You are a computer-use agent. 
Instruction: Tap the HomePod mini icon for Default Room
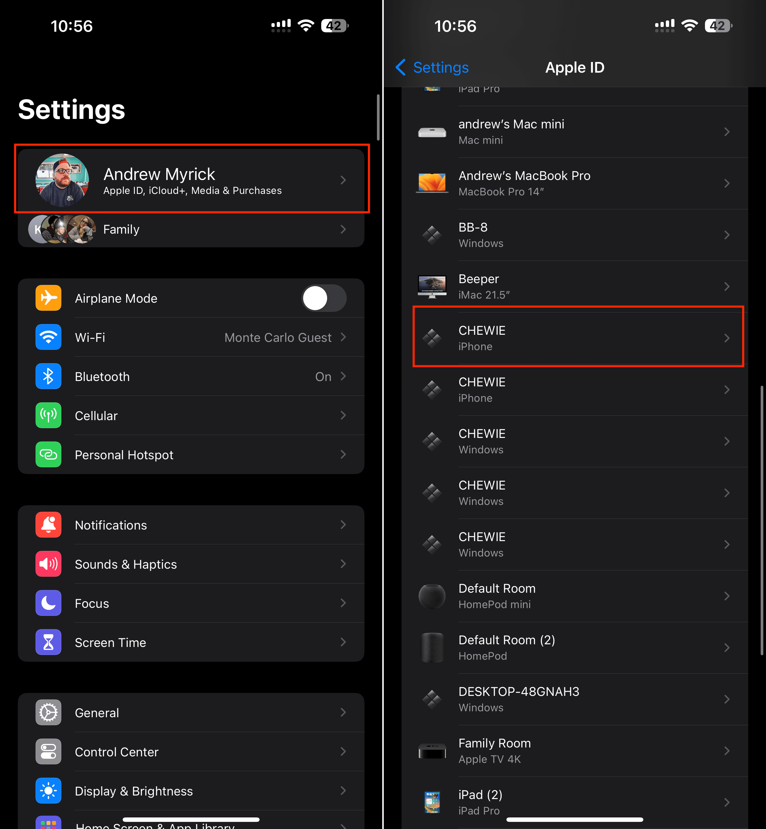pyautogui.click(x=432, y=596)
